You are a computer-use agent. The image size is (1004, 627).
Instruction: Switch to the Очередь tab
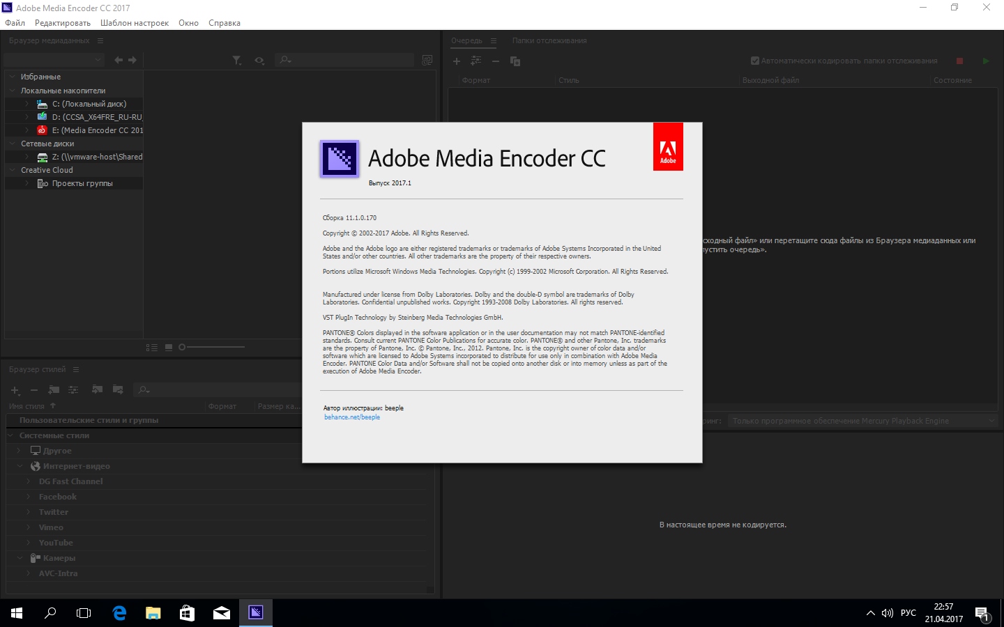466,40
